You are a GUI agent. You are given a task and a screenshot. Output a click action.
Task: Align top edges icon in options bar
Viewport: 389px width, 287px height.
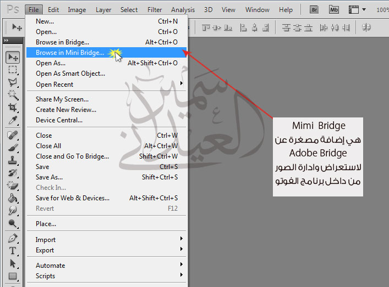pos(206,27)
